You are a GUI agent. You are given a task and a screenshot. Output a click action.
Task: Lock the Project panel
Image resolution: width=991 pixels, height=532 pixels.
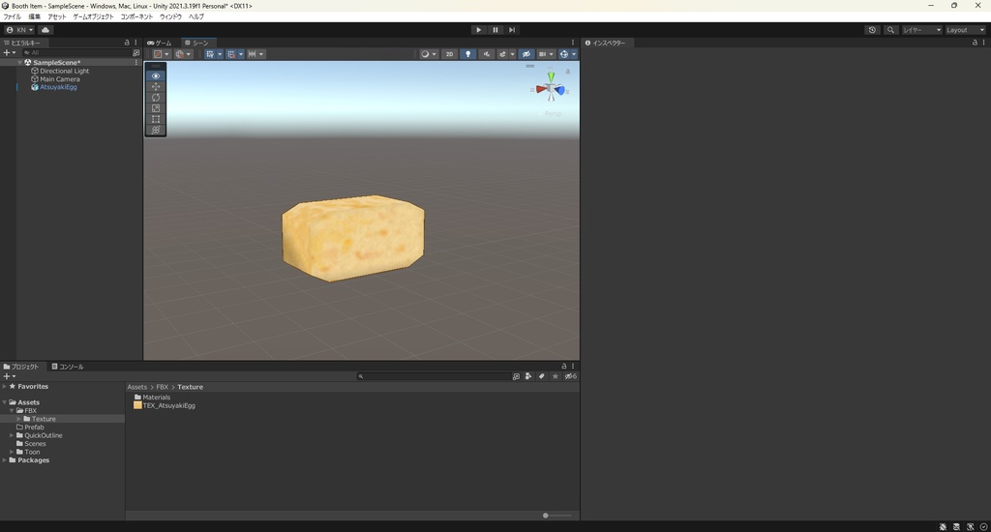click(564, 366)
